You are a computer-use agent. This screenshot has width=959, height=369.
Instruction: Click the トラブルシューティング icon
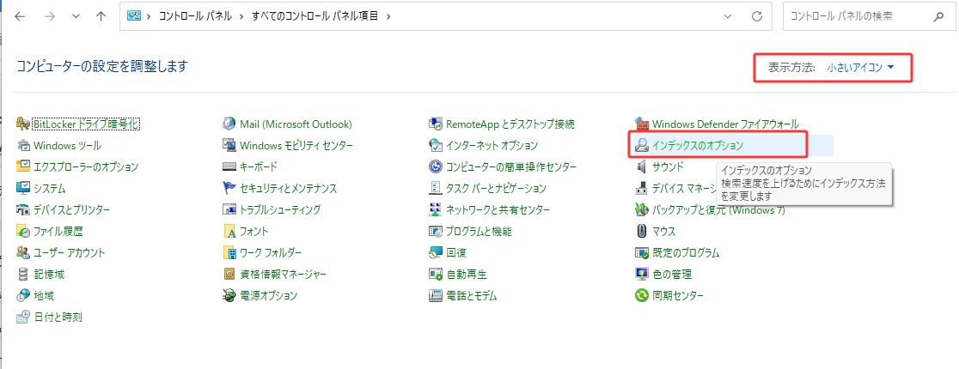point(229,209)
